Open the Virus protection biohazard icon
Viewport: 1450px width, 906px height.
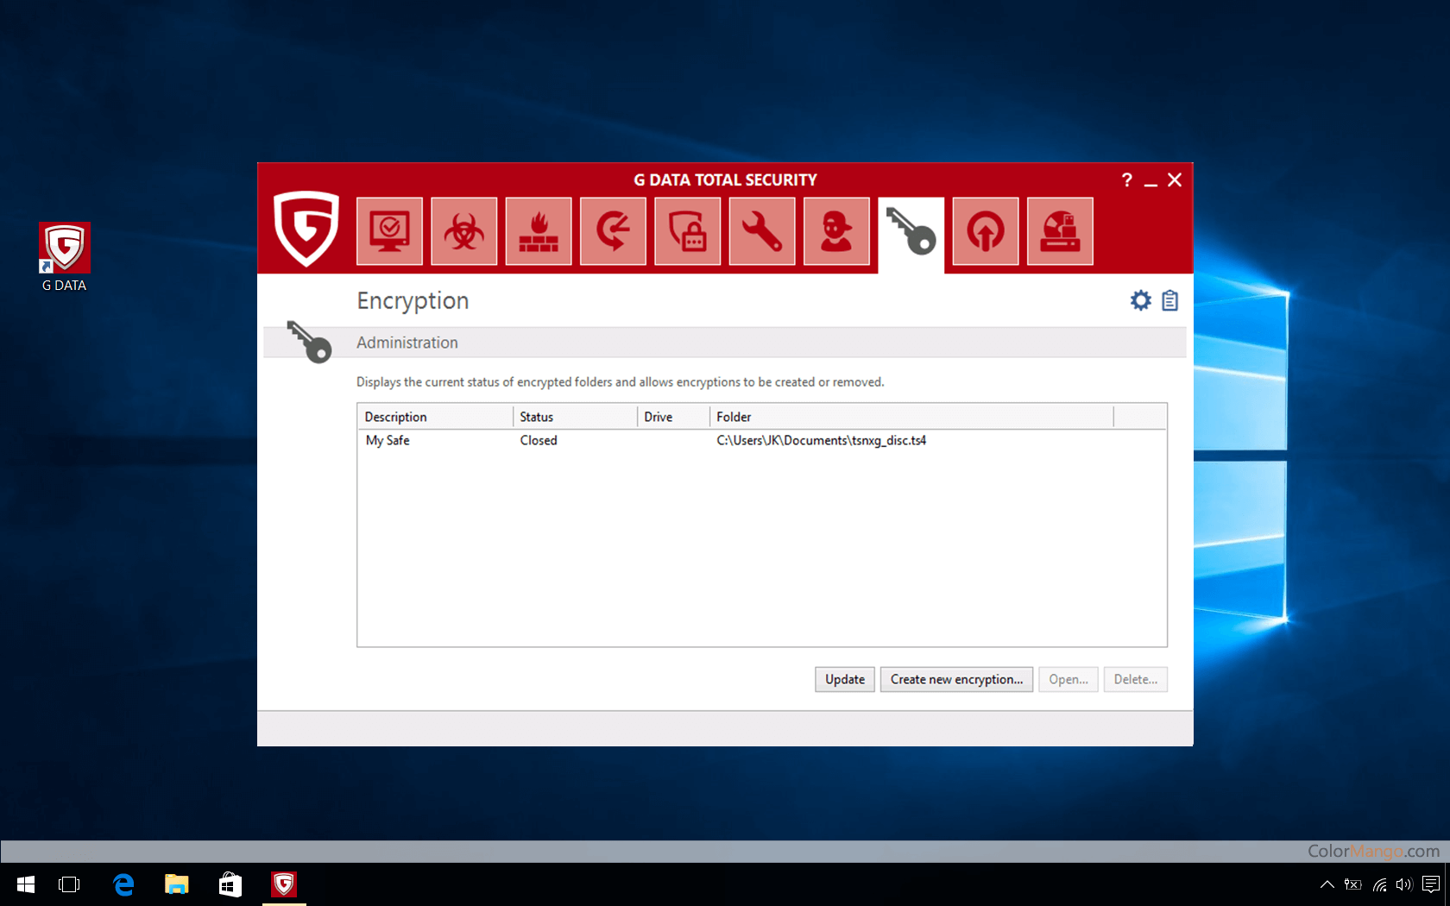pos(464,231)
